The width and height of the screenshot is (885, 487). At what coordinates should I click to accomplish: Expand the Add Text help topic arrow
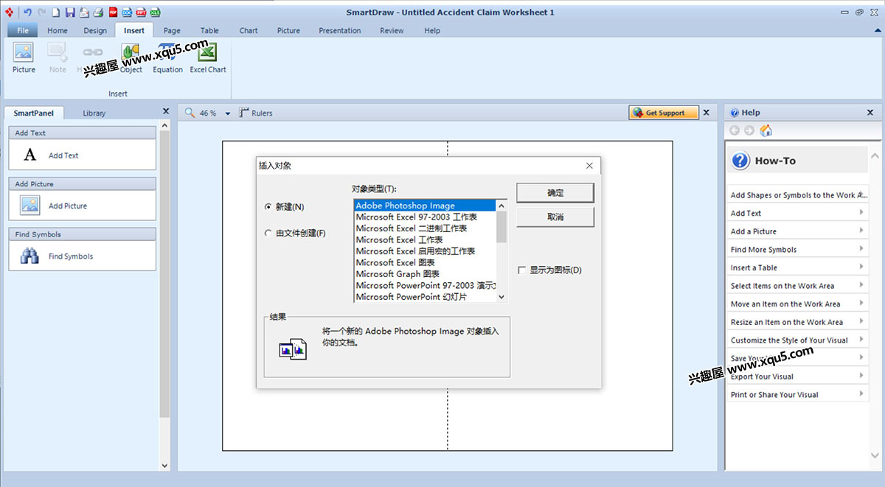pos(861,213)
